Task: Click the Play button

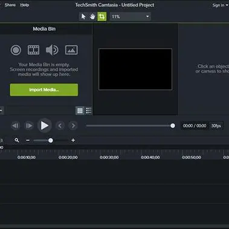Action: tap(45, 126)
